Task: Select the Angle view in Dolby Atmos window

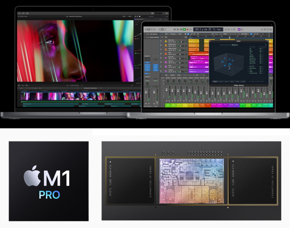Action: (215, 81)
